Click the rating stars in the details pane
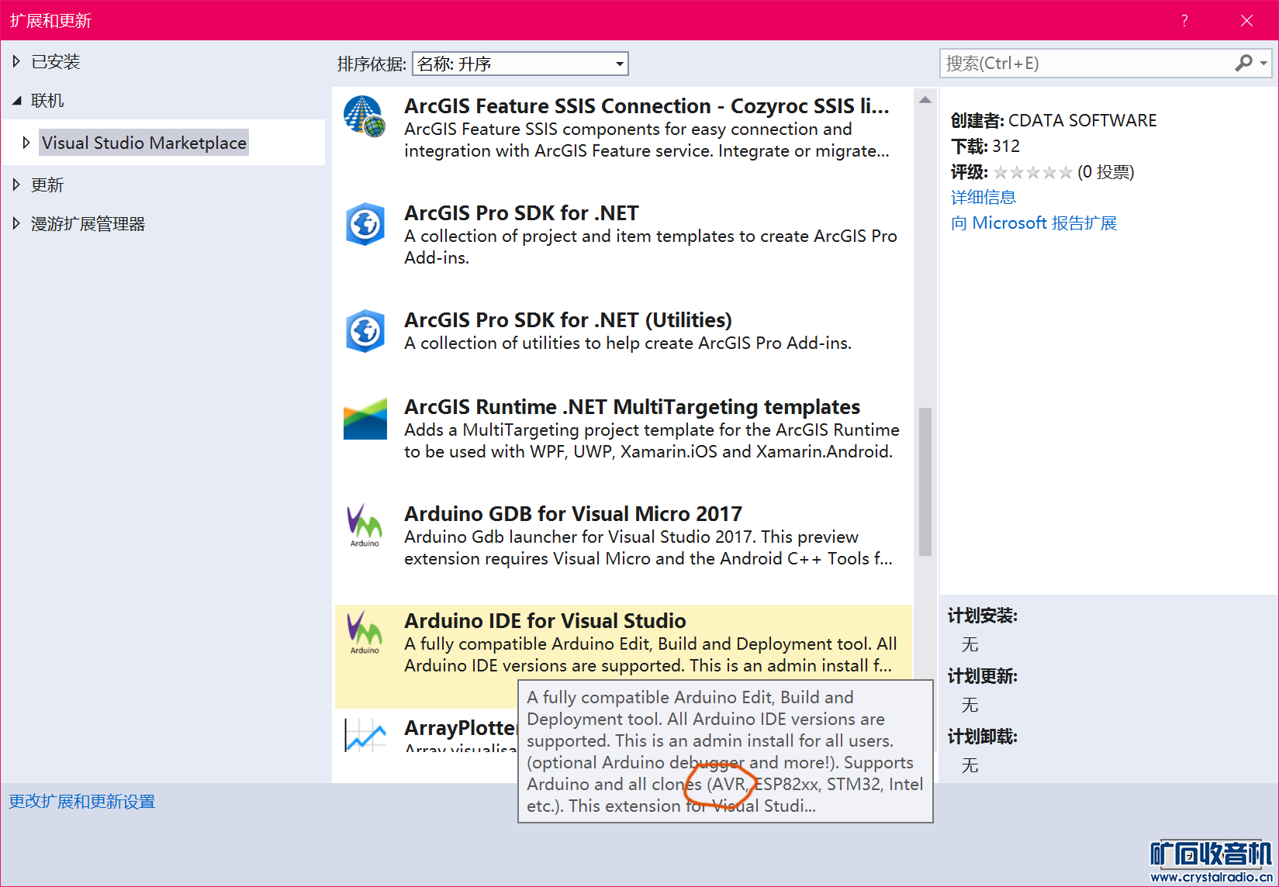The width and height of the screenshot is (1279, 887). point(1033,172)
